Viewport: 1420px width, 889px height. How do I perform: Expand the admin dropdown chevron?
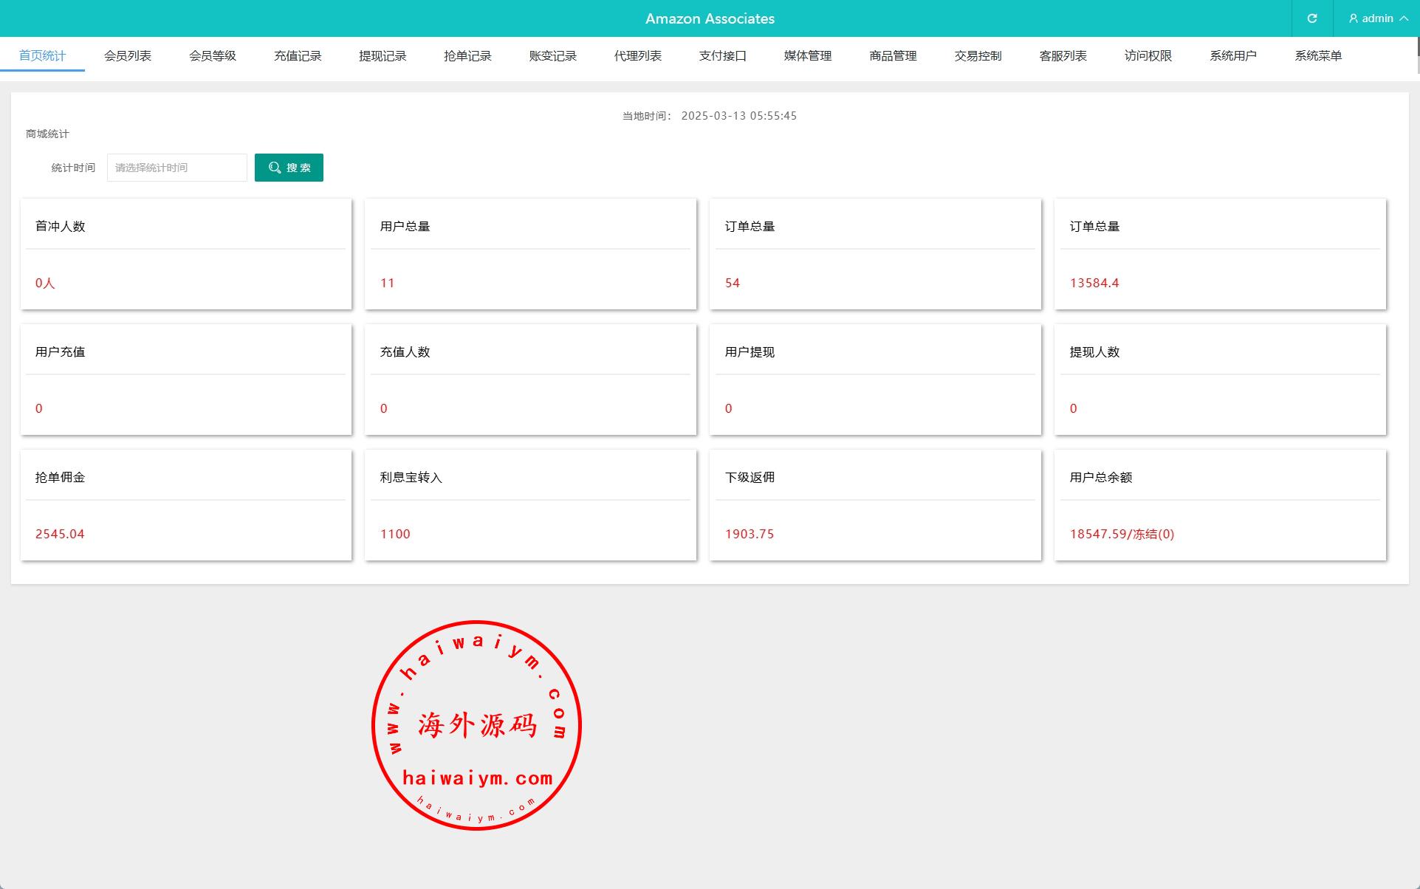[1404, 18]
